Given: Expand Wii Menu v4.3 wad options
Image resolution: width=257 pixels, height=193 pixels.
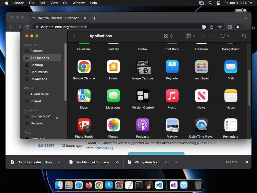Looking at the screenshot, I should 117,162.
